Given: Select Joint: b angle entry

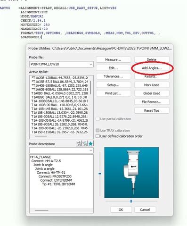Looking at the screenshot, I should pos(43,165).
